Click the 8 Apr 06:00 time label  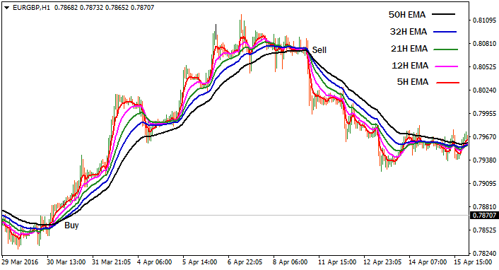290,262
